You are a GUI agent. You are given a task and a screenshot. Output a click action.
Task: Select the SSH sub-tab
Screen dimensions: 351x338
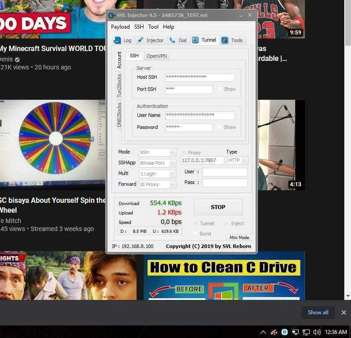click(134, 56)
